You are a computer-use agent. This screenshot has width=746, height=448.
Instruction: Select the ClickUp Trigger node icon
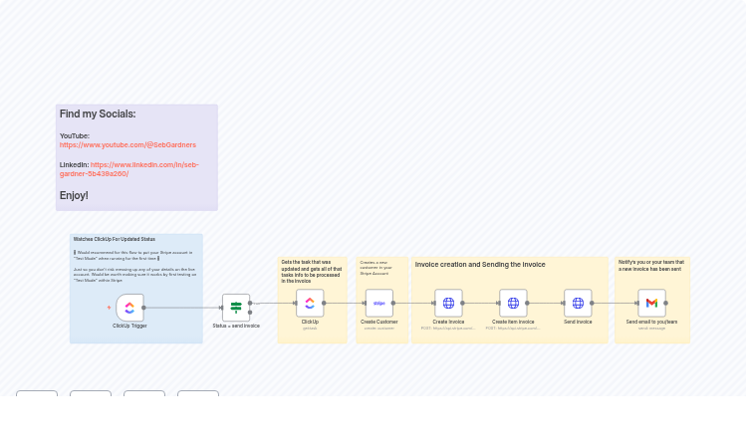click(x=129, y=308)
